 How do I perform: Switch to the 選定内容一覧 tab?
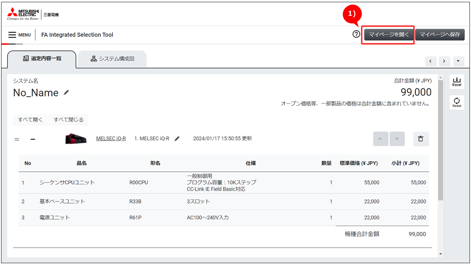(x=42, y=59)
